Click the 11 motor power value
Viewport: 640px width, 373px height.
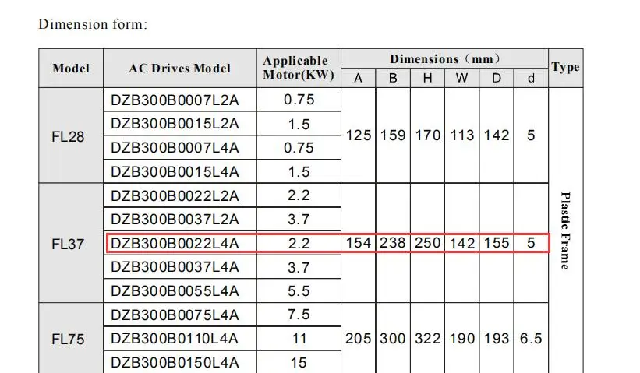[299, 339]
